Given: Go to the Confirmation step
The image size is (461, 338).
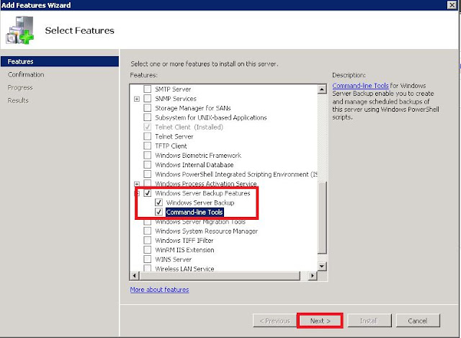Looking at the screenshot, I should [x=26, y=74].
